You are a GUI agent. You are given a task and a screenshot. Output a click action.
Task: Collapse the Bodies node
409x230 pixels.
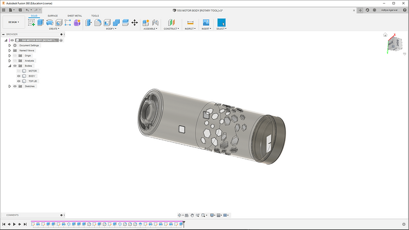(10, 66)
